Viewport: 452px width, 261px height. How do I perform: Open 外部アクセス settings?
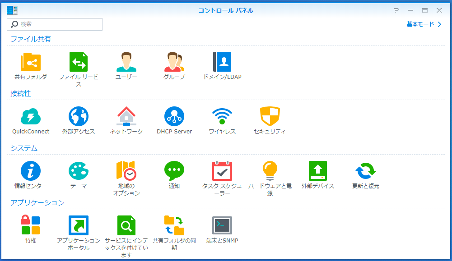[78, 117]
